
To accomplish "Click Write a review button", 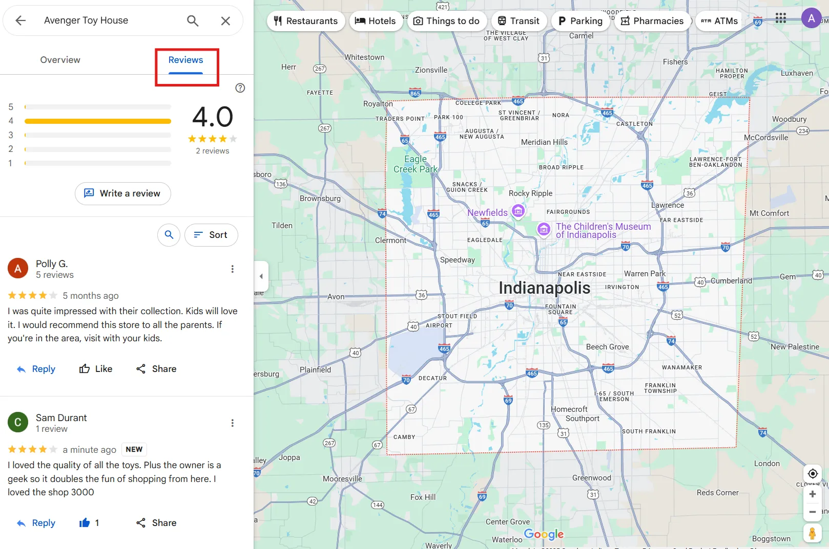I will pyautogui.click(x=123, y=193).
